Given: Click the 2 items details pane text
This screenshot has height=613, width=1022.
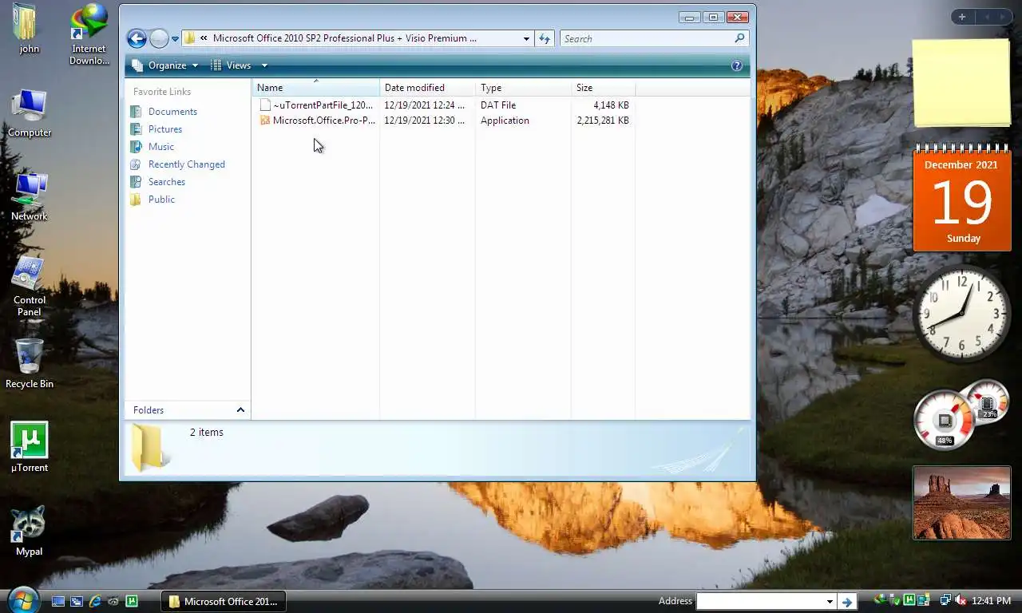Looking at the screenshot, I should pyautogui.click(x=207, y=433).
